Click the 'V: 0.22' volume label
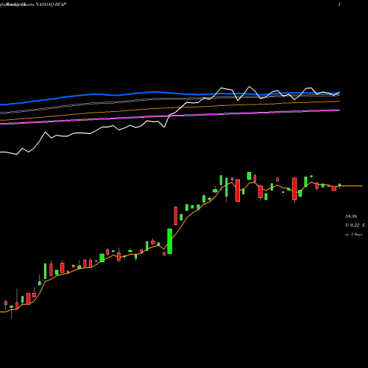 (x=353, y=225)
